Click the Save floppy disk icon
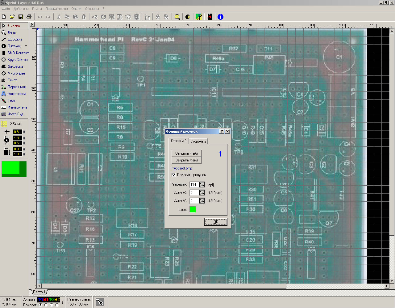395x308 pixels. 21,17
